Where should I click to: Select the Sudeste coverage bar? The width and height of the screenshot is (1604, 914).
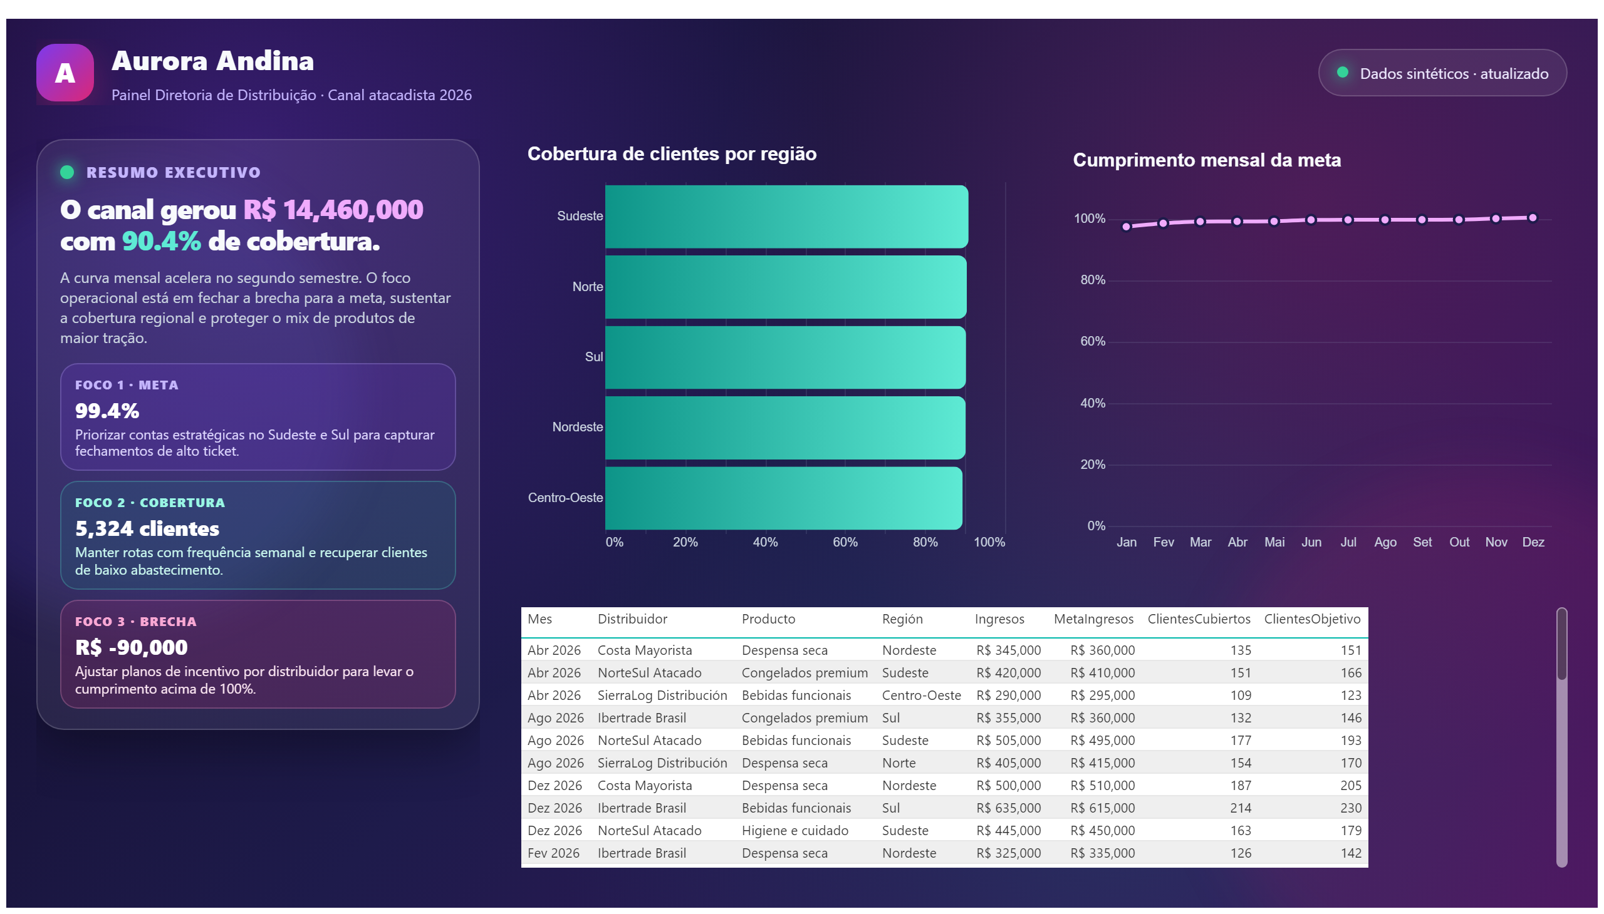tap(786, 216)
